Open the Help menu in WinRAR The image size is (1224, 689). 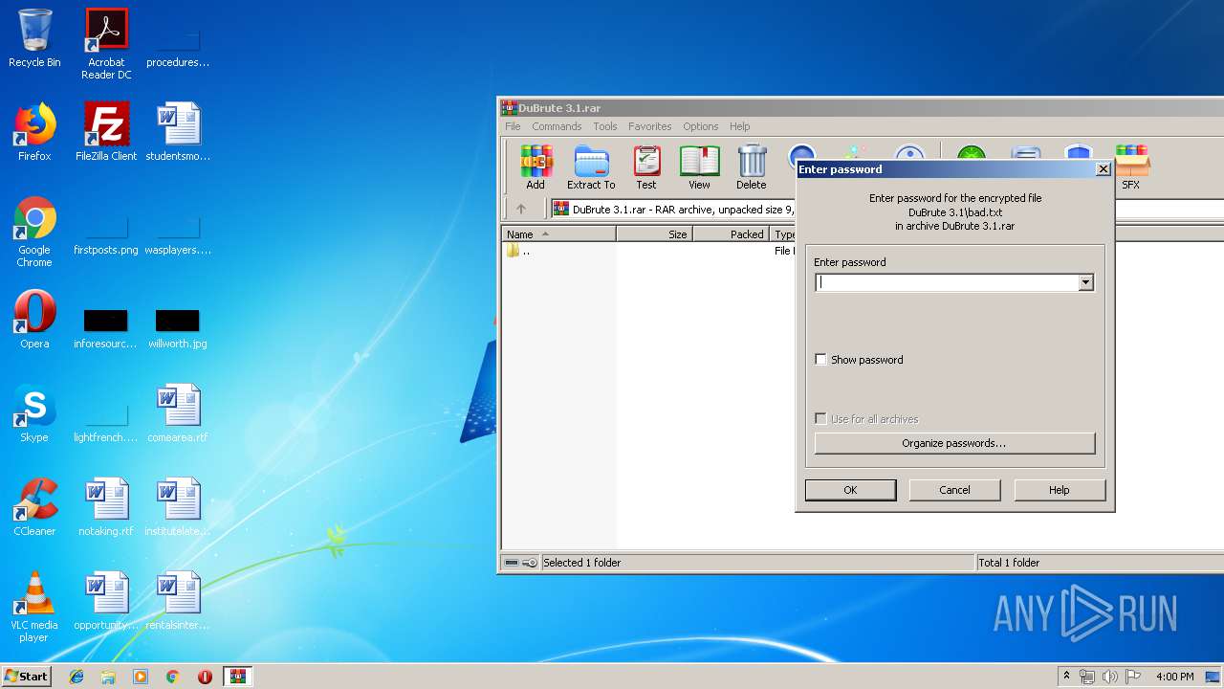pos(740,126)
